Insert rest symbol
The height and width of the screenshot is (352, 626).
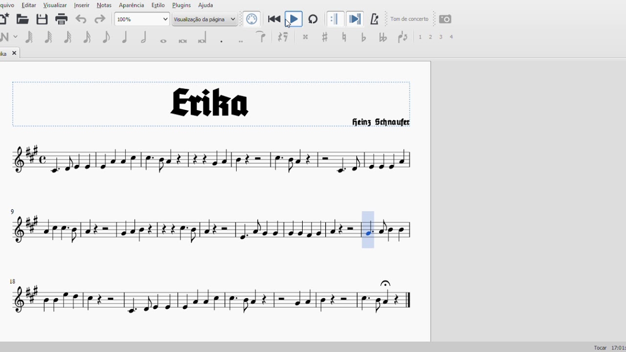point(283,37)
